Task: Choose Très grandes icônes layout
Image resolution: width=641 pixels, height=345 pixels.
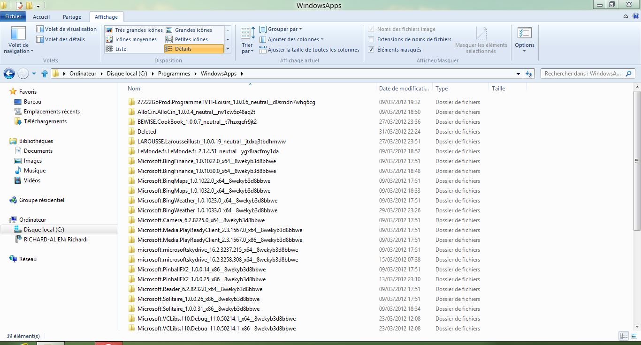Action: tap(134, 30)
